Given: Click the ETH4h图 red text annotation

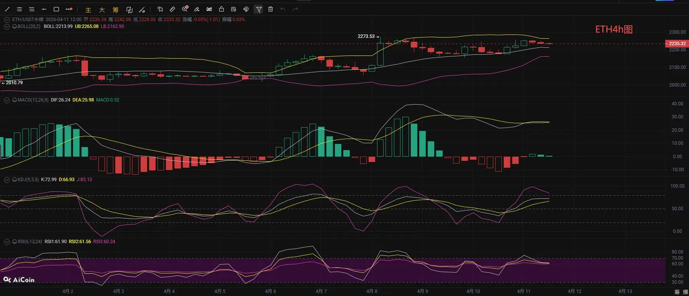Looking at the screenshot, I should [x=614, y=29].
